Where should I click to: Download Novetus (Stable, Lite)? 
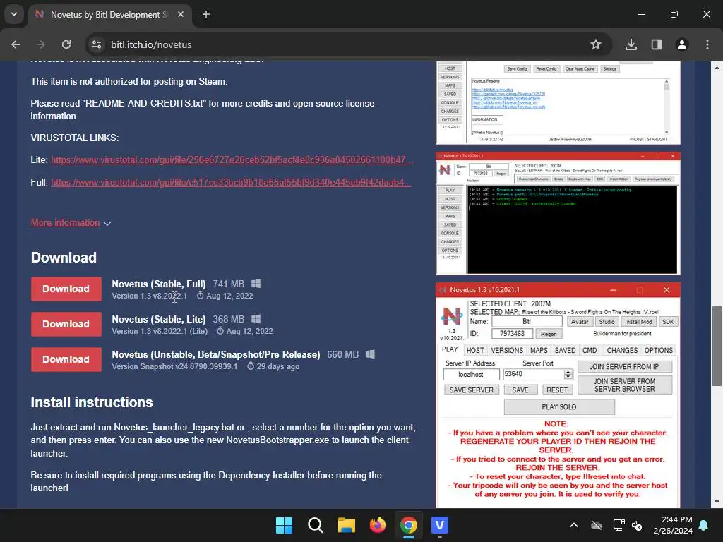point(66,324)
